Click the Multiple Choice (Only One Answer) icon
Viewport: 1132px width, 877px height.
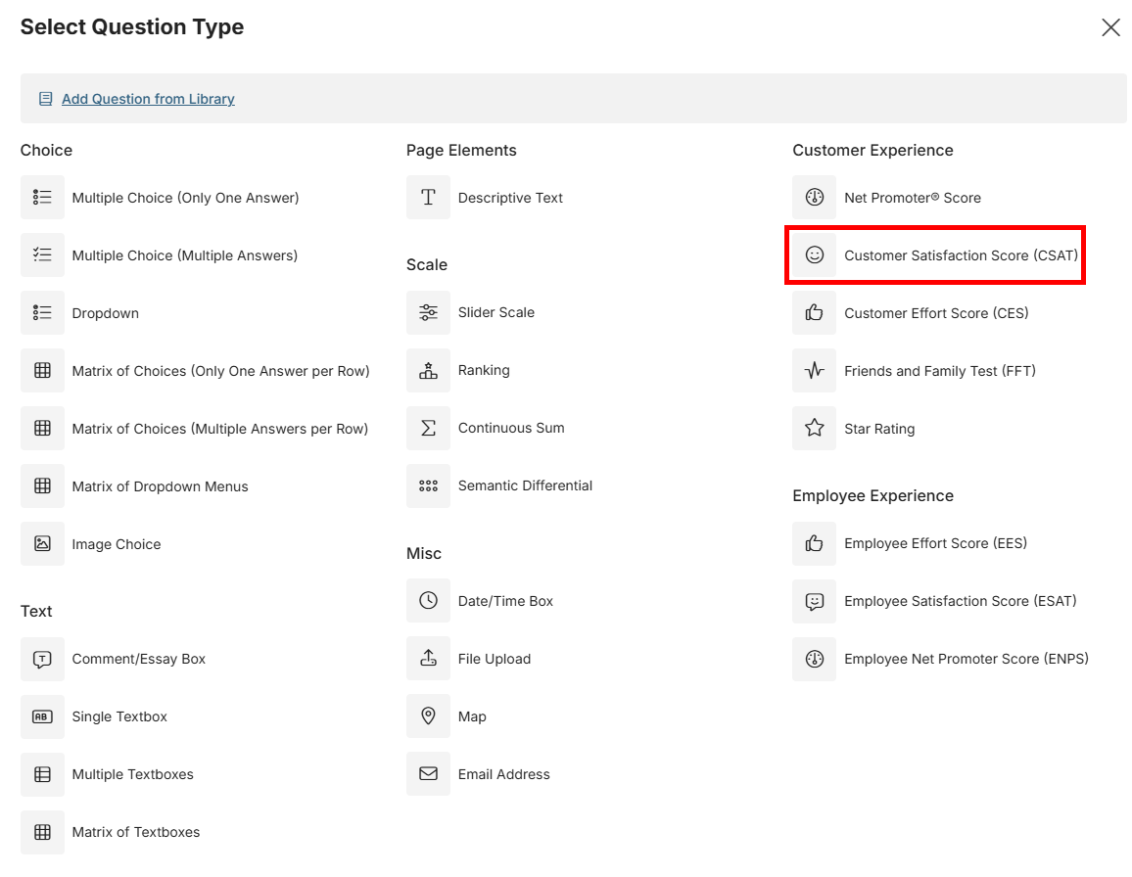click(x=42, y=197)
